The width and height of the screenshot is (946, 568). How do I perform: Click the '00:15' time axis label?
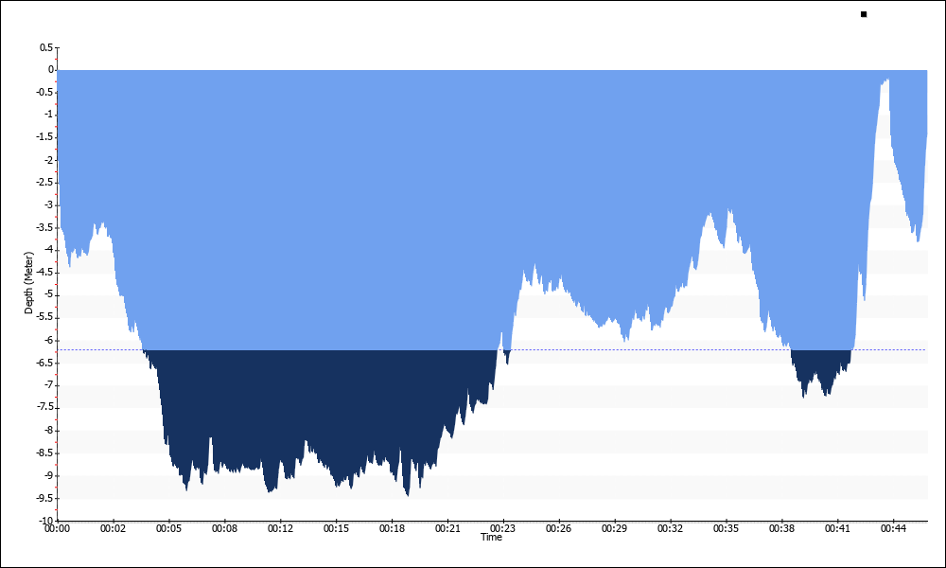pos(336,529)
